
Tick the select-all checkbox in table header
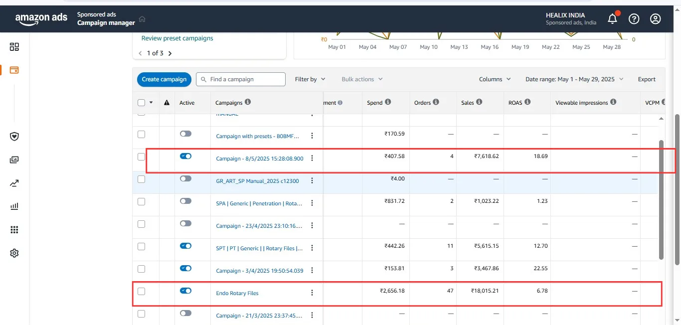[141, 103]
